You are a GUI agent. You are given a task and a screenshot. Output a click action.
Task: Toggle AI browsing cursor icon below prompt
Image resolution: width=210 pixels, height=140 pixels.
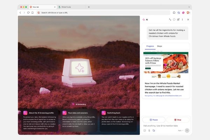pos(154,131)
